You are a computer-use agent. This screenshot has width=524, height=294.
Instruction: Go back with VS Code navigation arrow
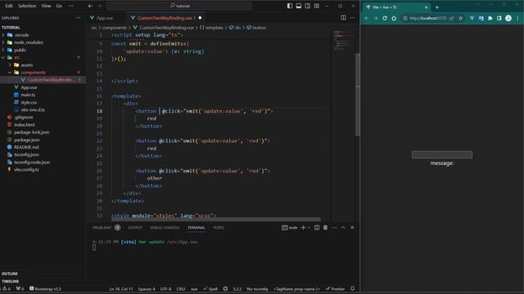[x=90, y=6]
